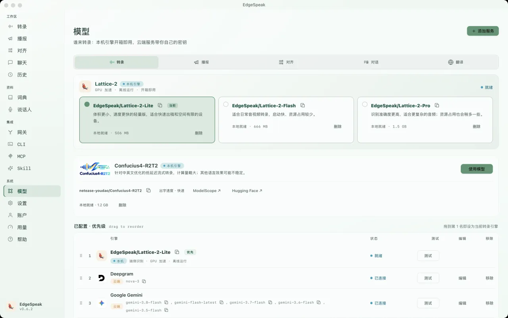Click the Confucius4-R2T2 logo thumbnail
Viewport: 508px width, 318px height.
point(95,168)
